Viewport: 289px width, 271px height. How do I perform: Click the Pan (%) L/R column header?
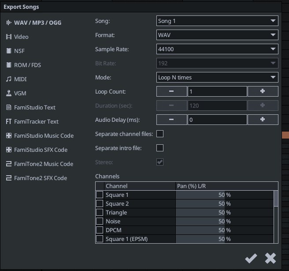(x=227, y=186)
